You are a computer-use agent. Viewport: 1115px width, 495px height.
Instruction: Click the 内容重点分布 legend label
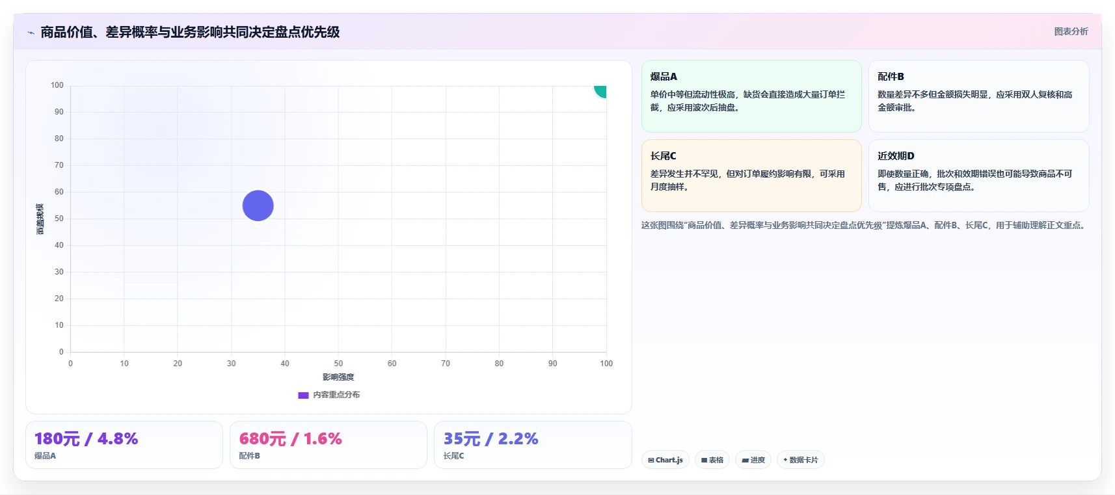pyautogui.click(x=336, y=395)
